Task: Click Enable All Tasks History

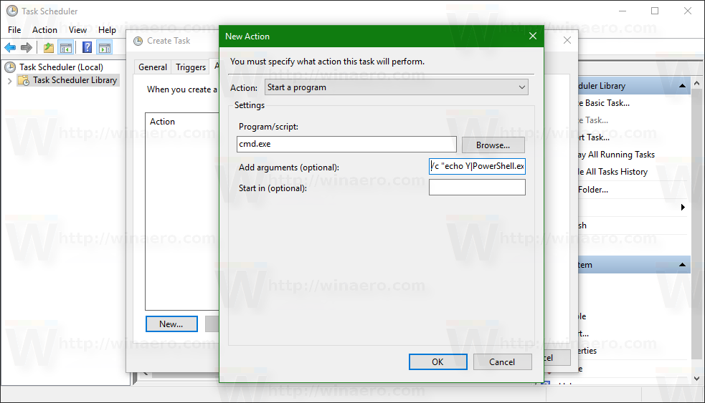Action: [613, 172]
